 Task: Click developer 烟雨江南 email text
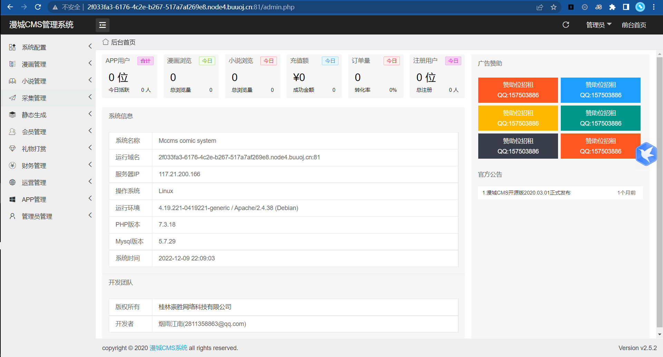[202, 324]
